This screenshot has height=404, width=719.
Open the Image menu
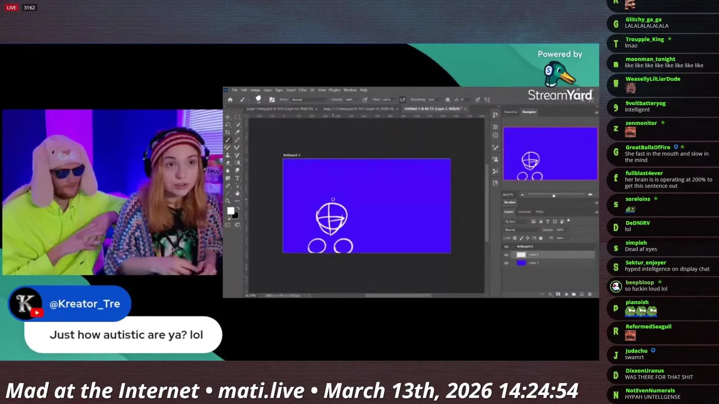point(255,90)
